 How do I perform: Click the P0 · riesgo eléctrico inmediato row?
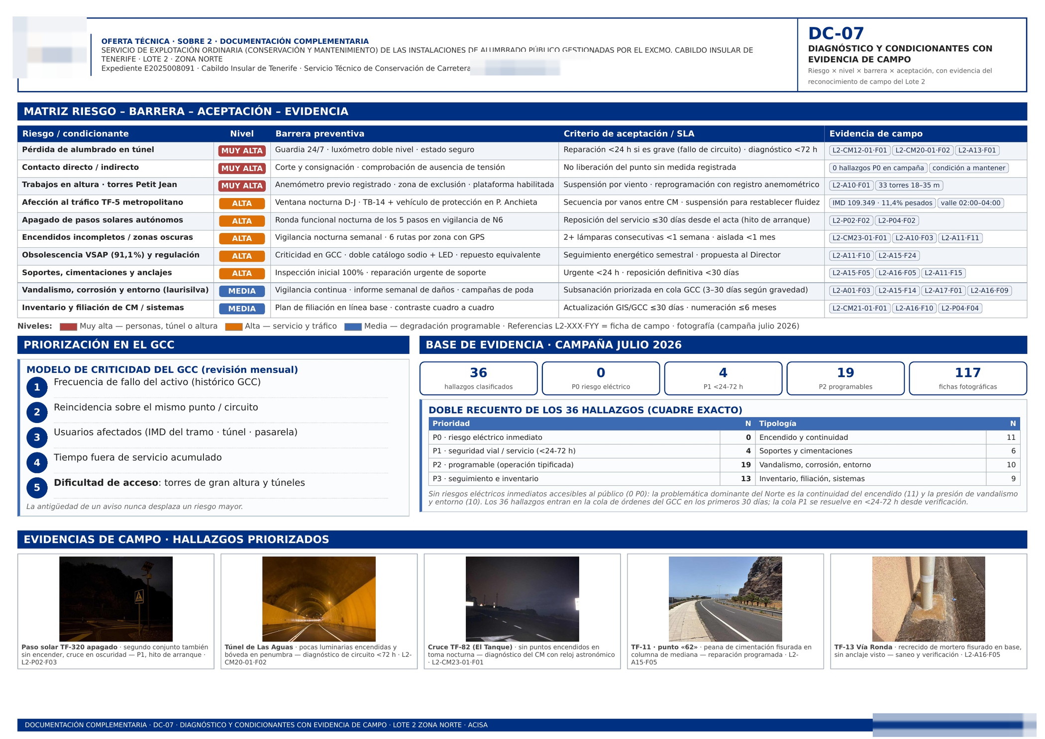click(591, 437)
